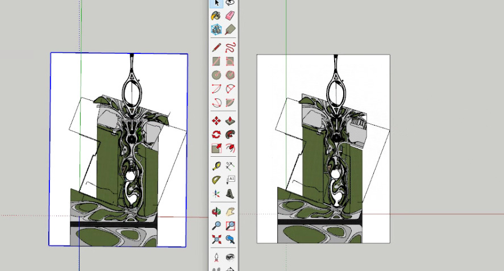This screenshot has width=504, height=271.
Task: Choose the Line pencil tool
Action: coord(216,47)
